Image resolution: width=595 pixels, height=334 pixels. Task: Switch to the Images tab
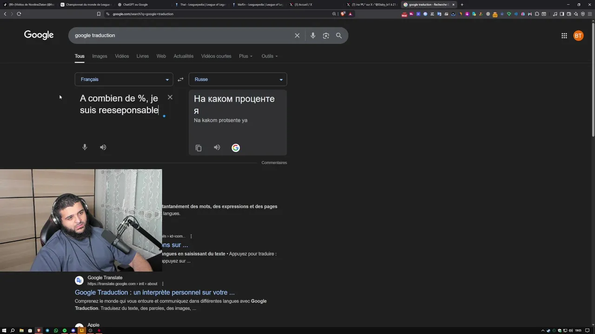click(99, 56)
